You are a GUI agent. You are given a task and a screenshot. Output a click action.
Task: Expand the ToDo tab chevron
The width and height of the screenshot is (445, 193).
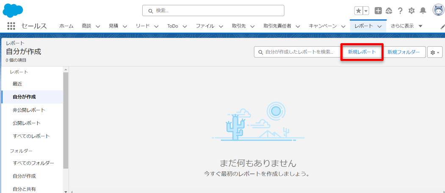[185, 26]
